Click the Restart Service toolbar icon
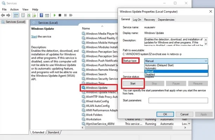The width and height of the screenshot is (215, 140). 71,15
